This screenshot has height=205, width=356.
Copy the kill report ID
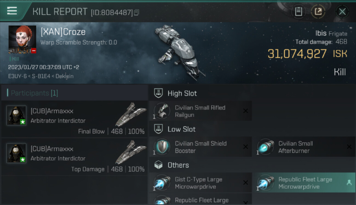point(137,12)
